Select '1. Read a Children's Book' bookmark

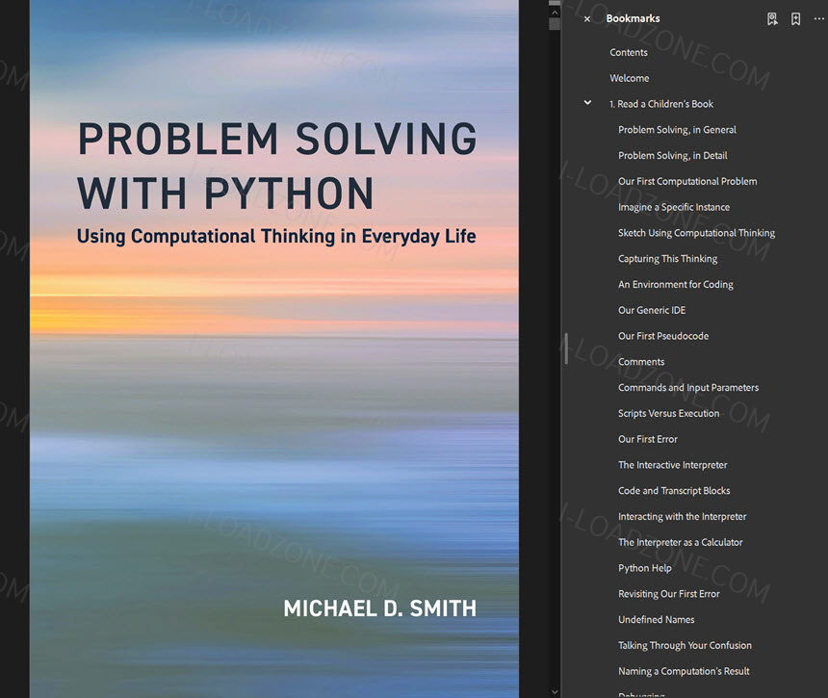661,104
